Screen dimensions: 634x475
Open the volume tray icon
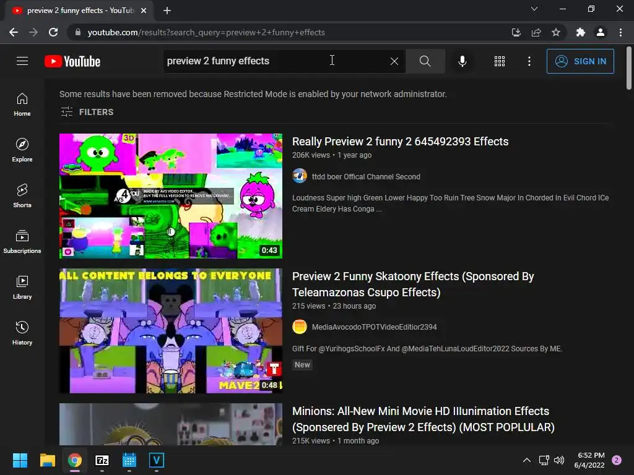559,460
